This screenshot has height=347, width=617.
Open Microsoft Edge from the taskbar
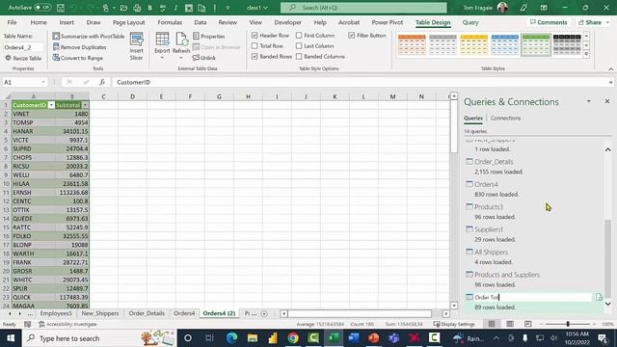tap(231, 338)
